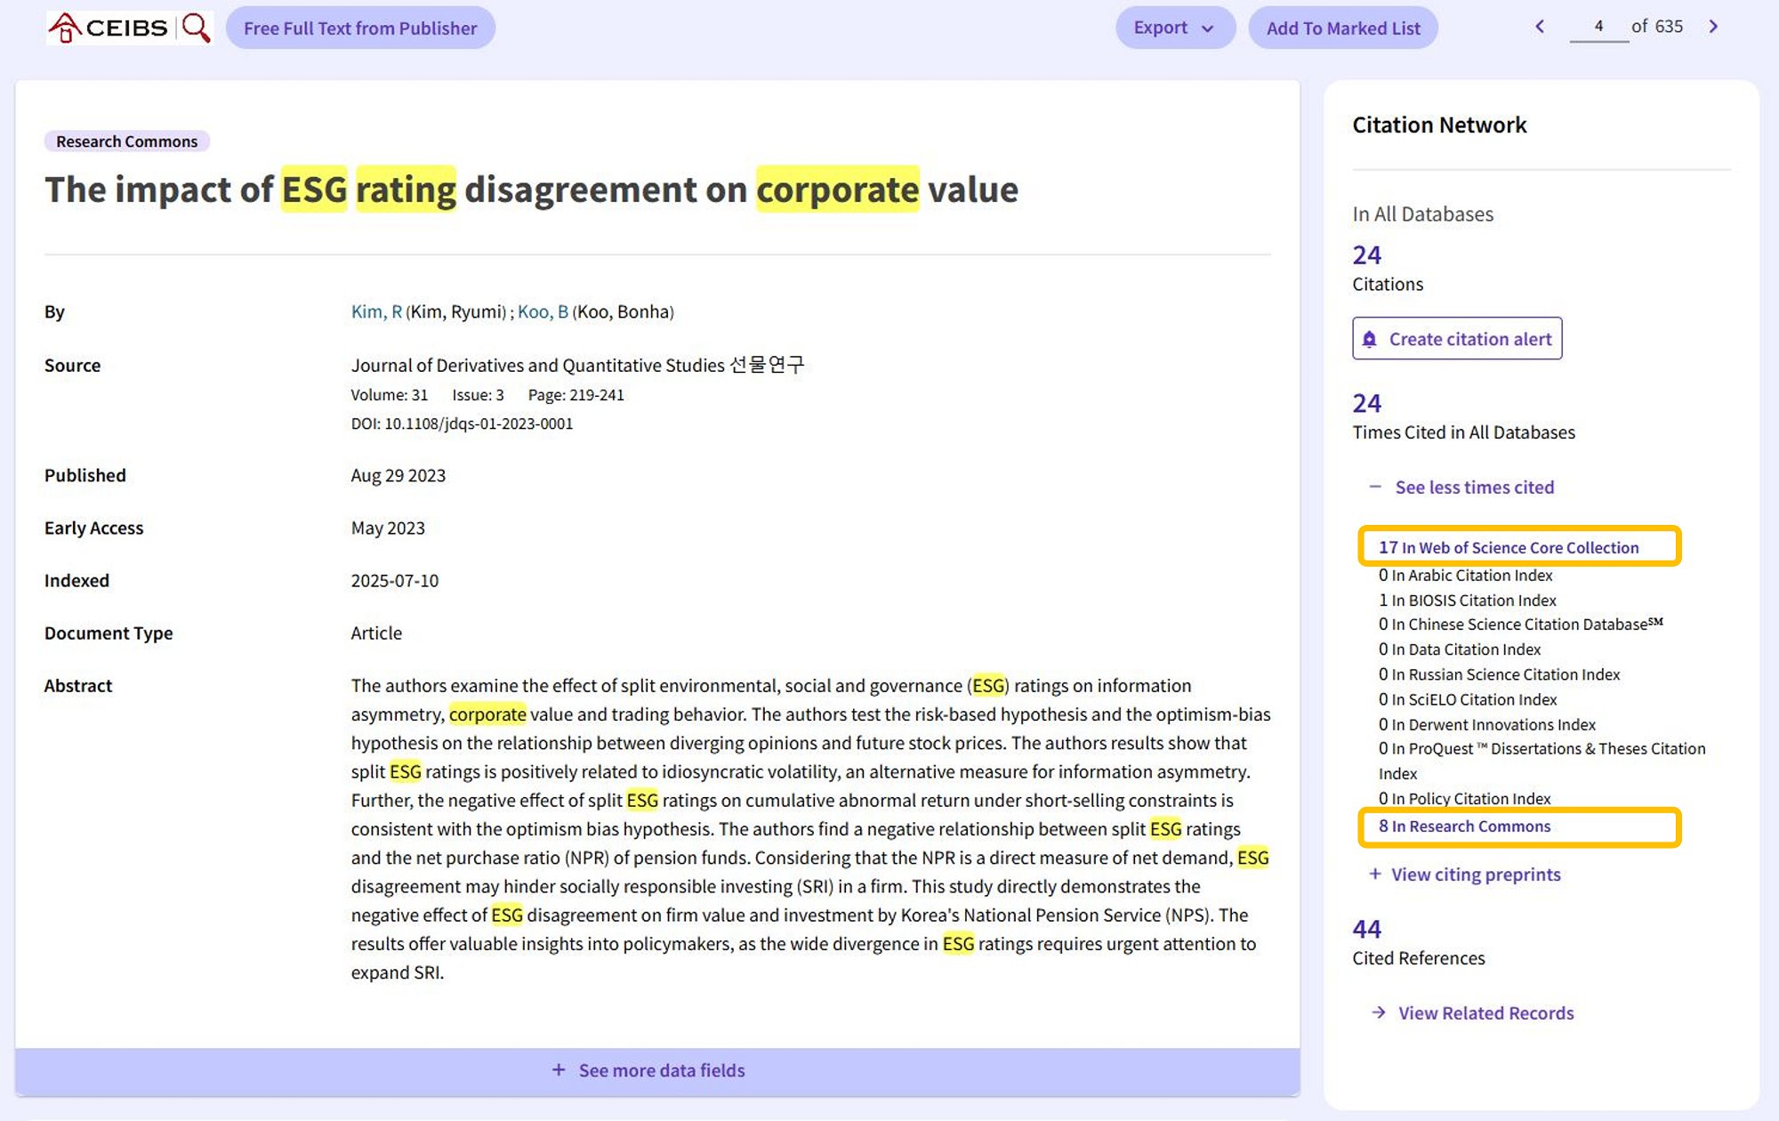Expand View citing preprints section
Image resolution: width=1779 pixels, height=1121 pixels.
tap(1476, 875)
